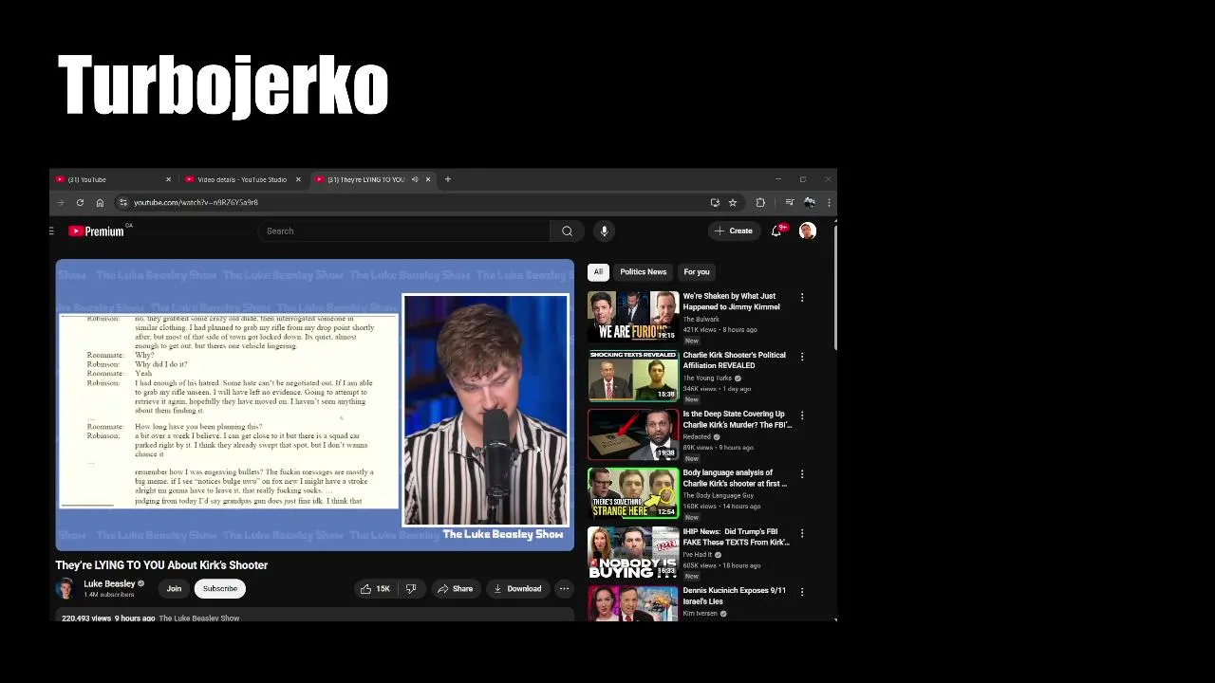The height and width of the screenshot is (683, 1215).
Task: Open media control icon in toolbar
Action: [x=789, y=202]
